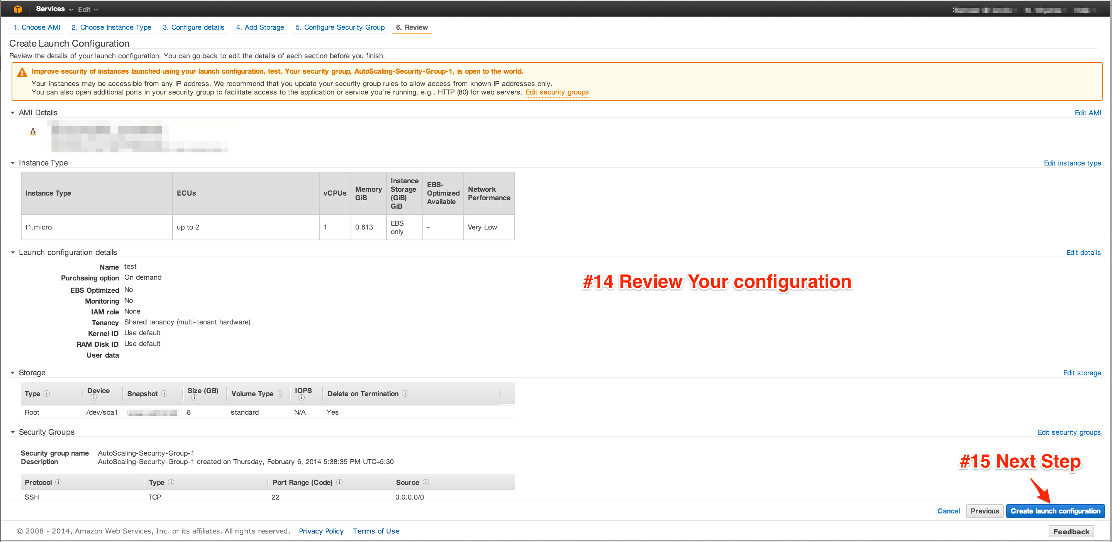Open the Feedback button
Viewport: 1112px width, 542px height.
tap(1071, 532)
